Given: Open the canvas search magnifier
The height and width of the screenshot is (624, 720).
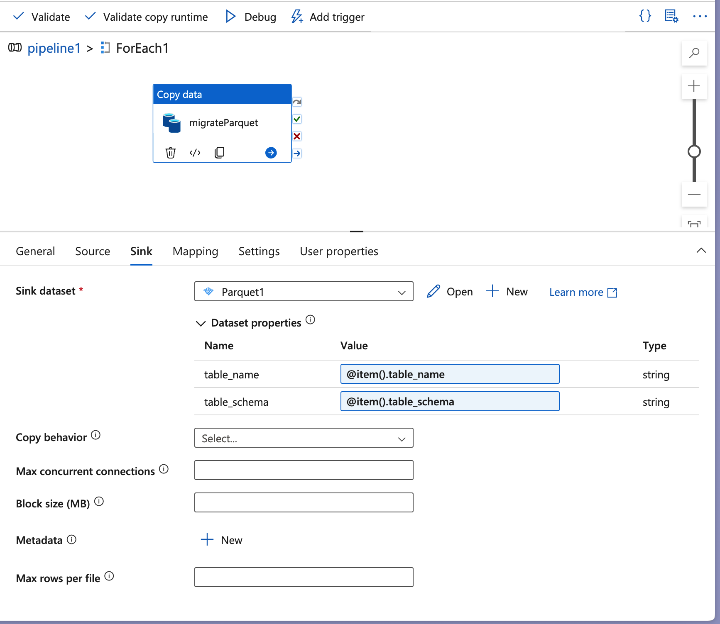Looking at the screenshot, I should click(x=694, y=53).
